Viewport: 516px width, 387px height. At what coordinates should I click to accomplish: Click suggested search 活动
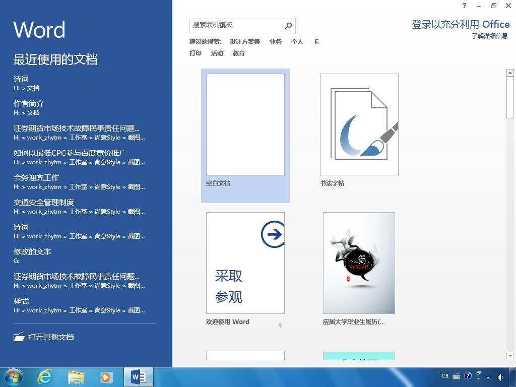pyautogui.click(x=217, y=53)
